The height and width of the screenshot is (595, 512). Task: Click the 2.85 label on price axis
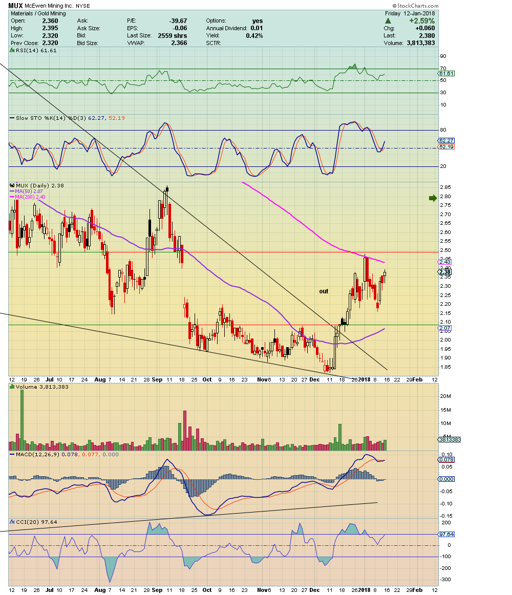point(445,187)
